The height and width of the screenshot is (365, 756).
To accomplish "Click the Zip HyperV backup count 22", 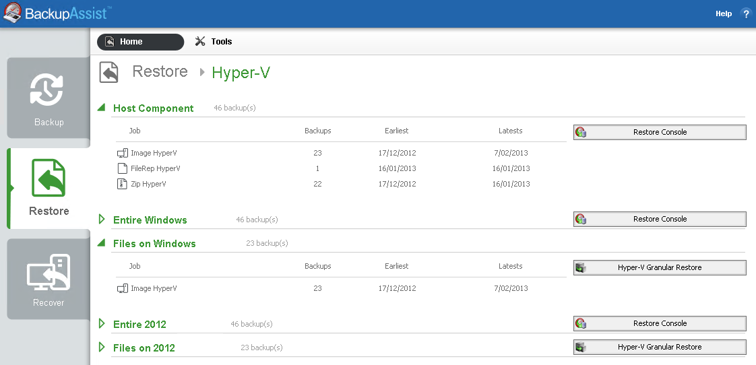I will 317,185.
